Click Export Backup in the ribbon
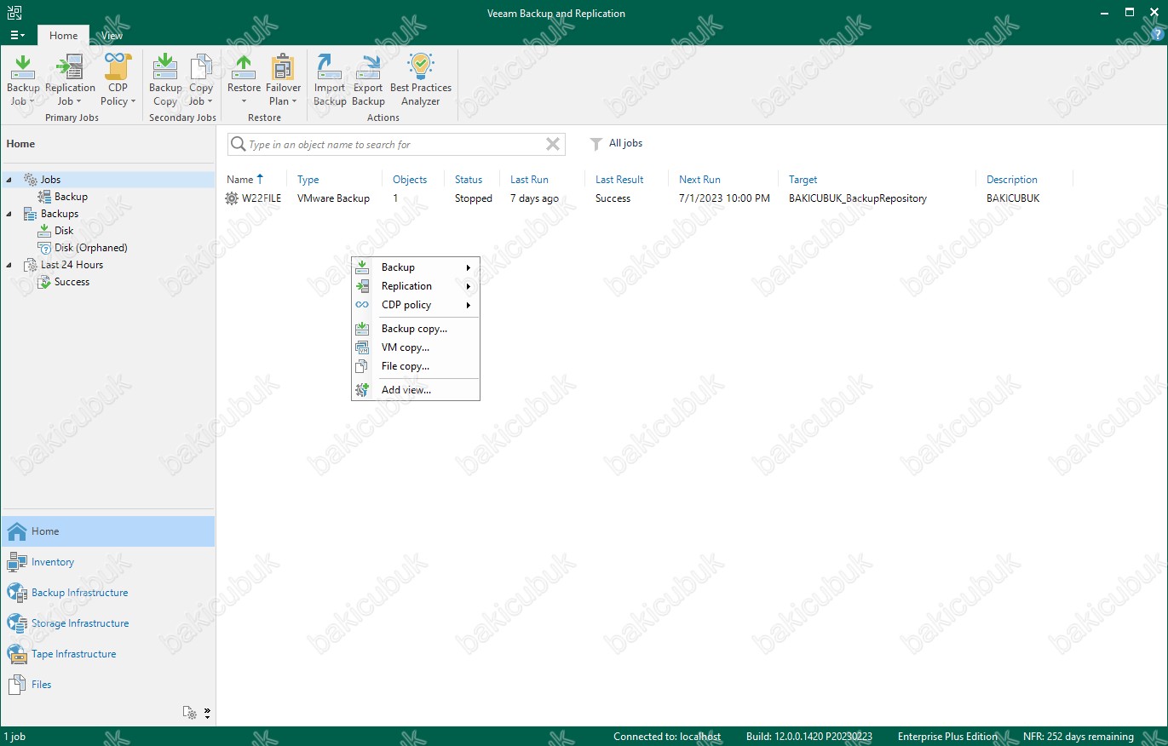The height and width of the screenshot is (746, 1168). [x=368, y=80]
